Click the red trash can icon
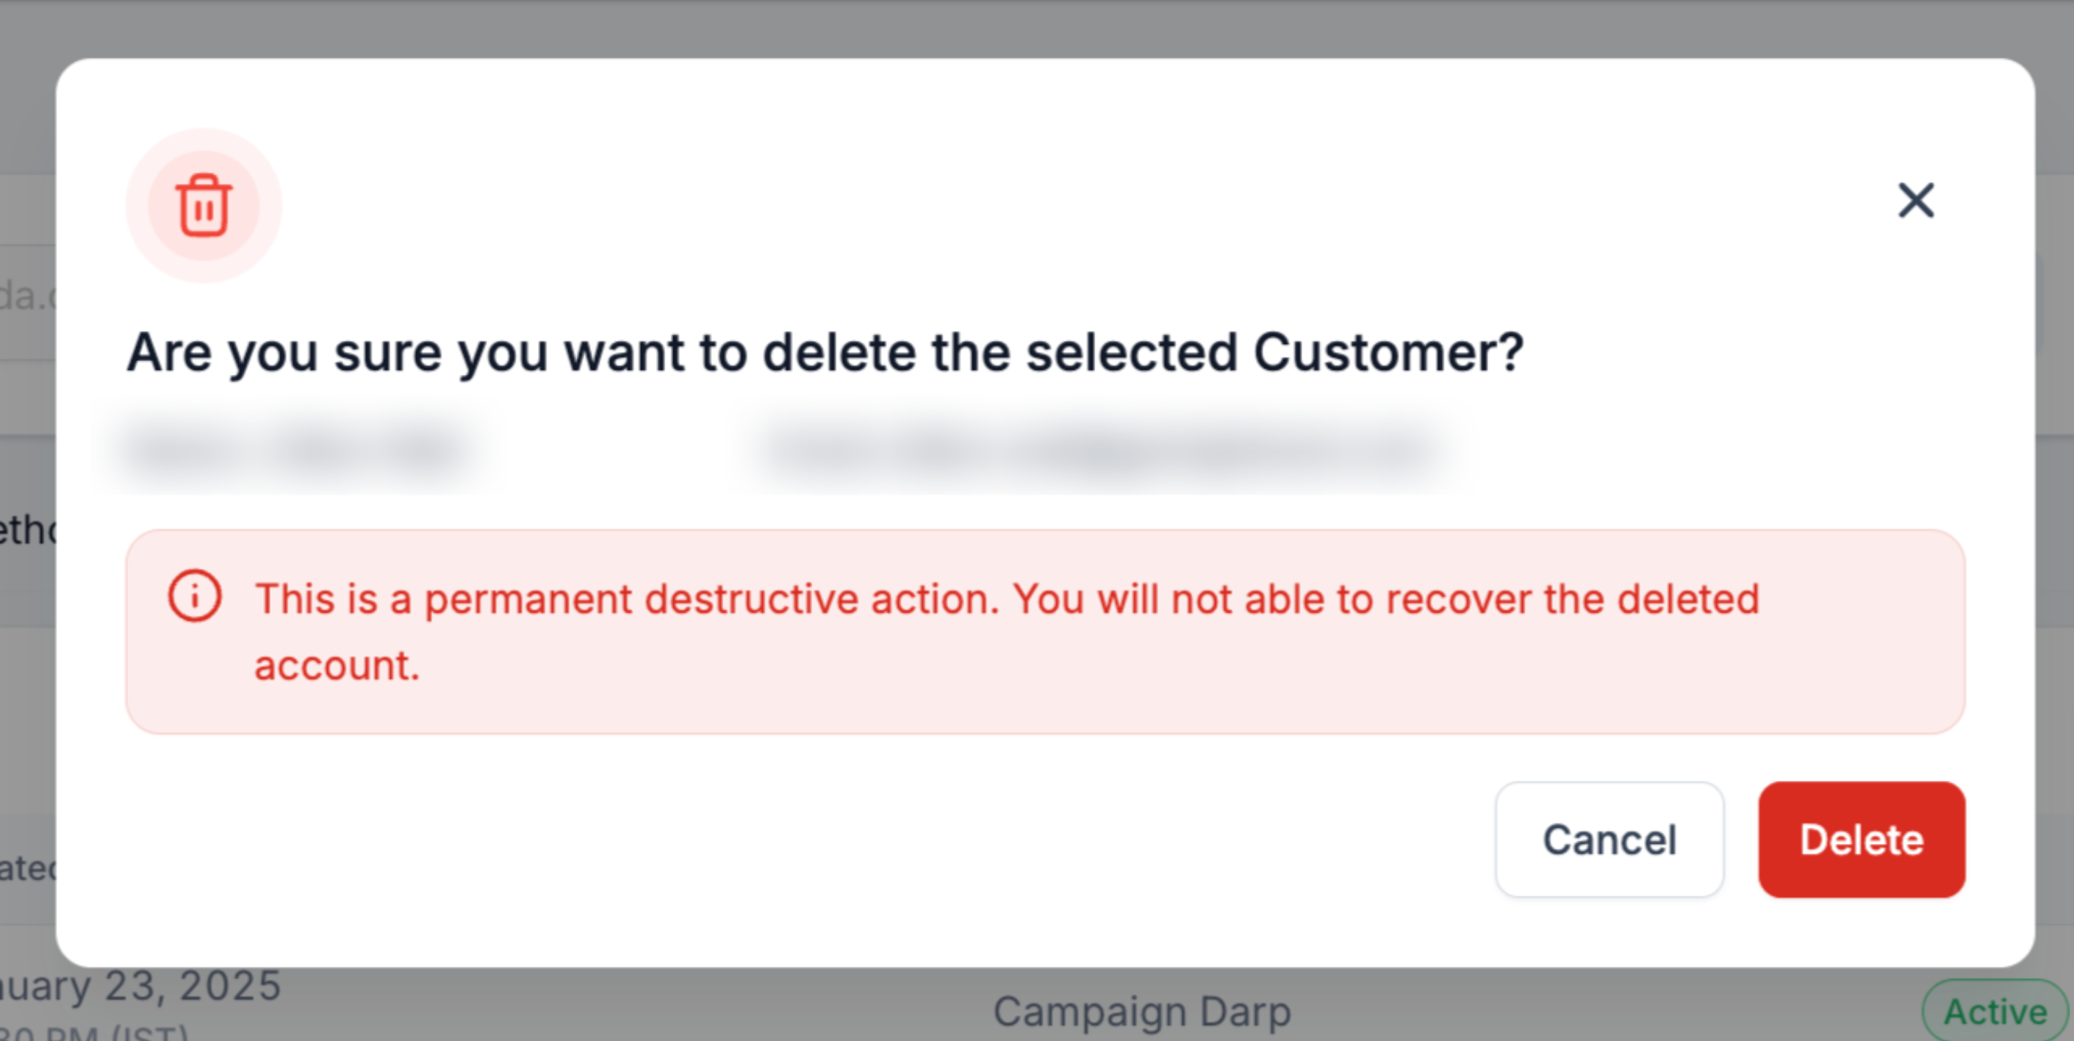Viewport: 2074px width, 1041px height. [204, 206]
